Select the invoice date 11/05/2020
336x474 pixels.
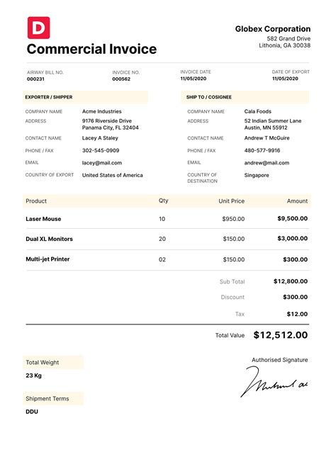pyautogui.click(x=194, y=79)
